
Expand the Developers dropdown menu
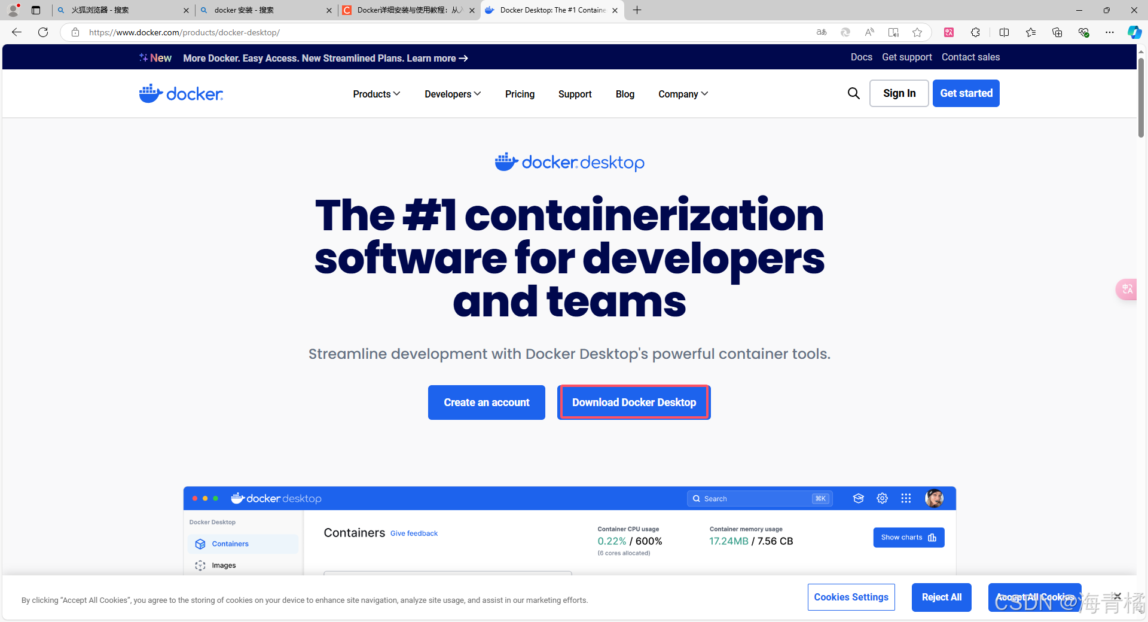tap(453, 94)
